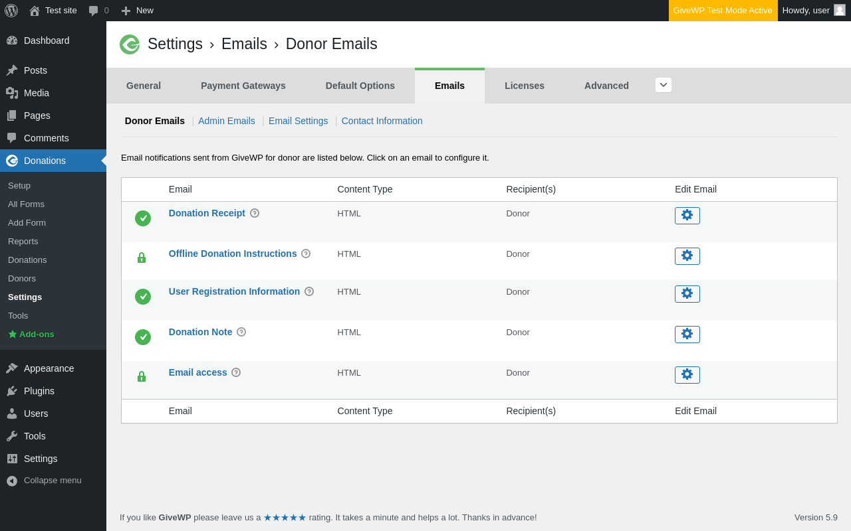
Task: Toggle the Donation Receipt enabled status checkmark
Action: click(143, 218)
